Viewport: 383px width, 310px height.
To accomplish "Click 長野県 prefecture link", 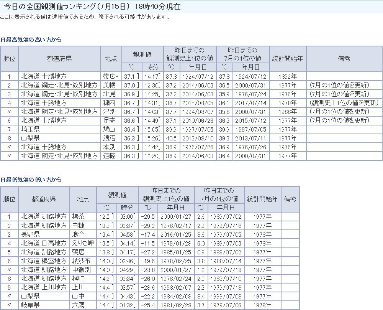I will [29, 234].
